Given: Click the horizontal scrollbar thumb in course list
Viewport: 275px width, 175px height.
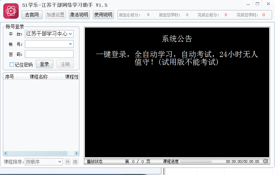Looking at the screenshot, I should tap(37, 153).
